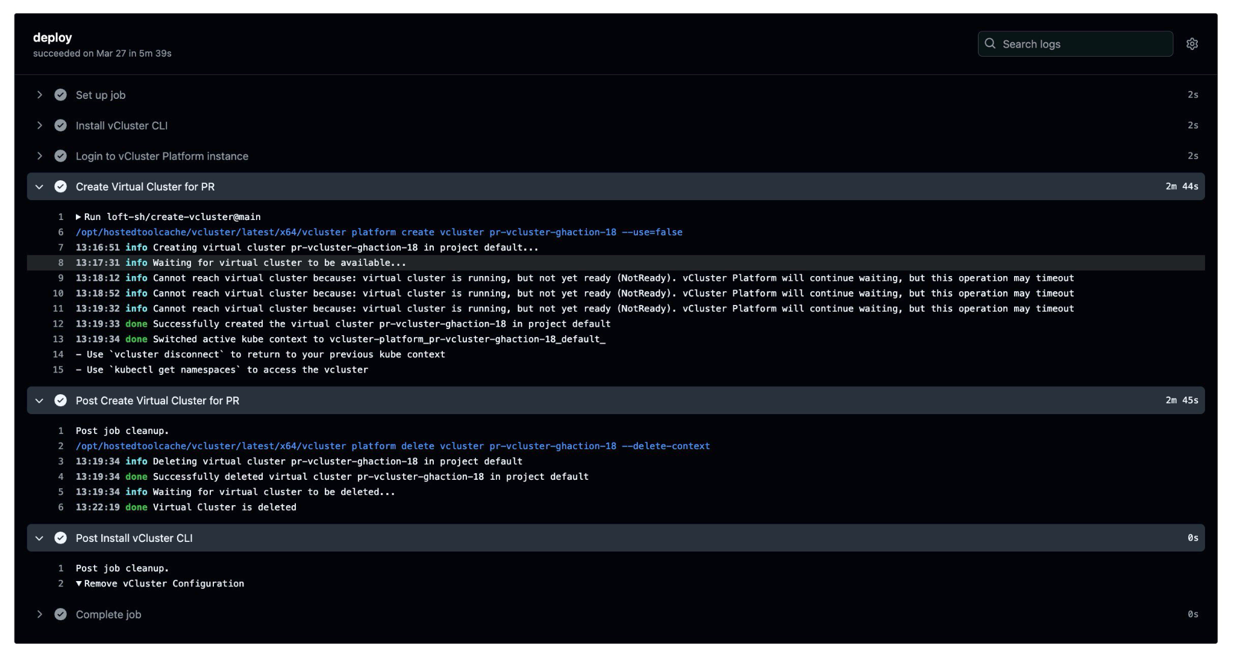Click Create Virtual Cluster step checkmark icon
This screenshot has width=1234, height=654.
coord(60,187)
